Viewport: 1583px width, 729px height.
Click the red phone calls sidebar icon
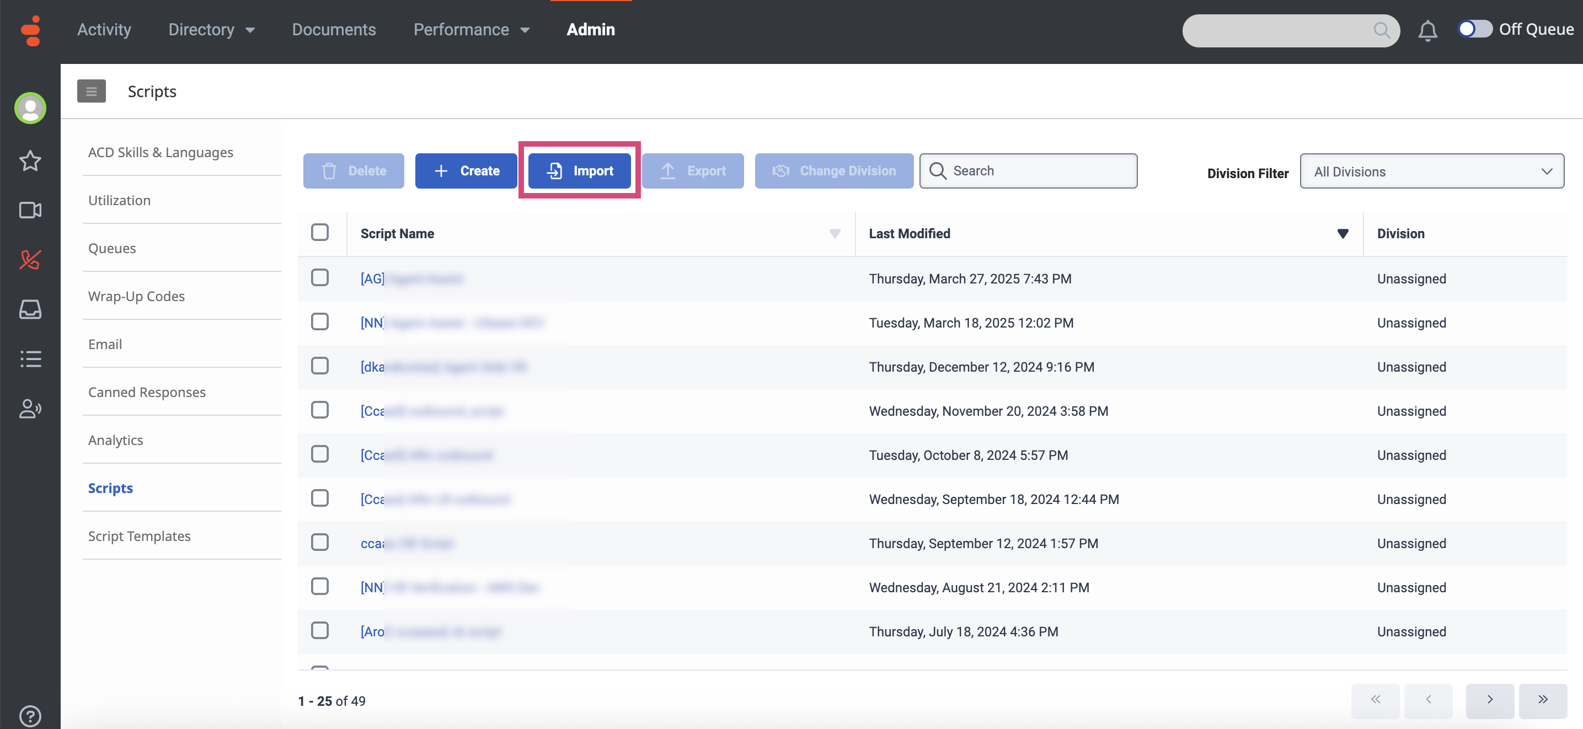tap(30, 260)
